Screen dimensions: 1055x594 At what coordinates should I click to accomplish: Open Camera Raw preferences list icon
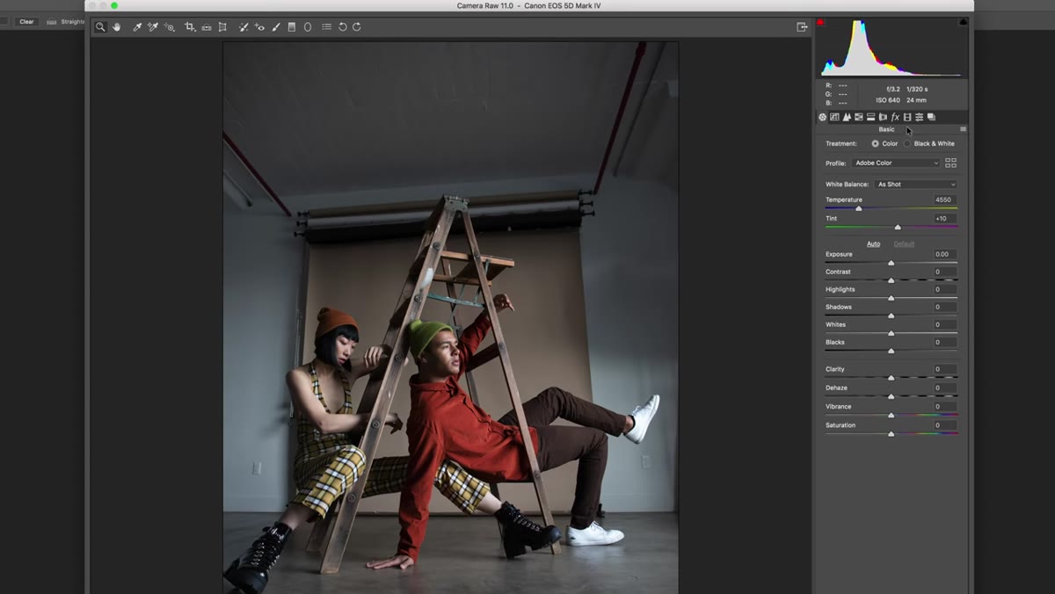tap(327, 27)
